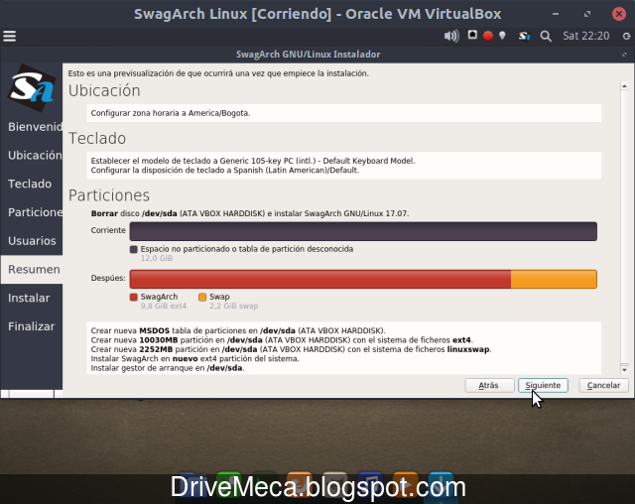Image resolution: width=635 pixels, height=504 pixels.
Task: Click the dark unpartitioned space legend swatch
Action: click(134, 249)
